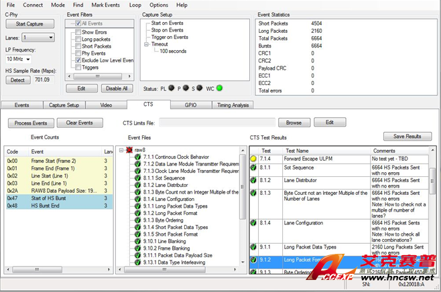Click green check icon beside 8.1.1 Sot Sequence

pyautogui.click(x=137, y=178)
